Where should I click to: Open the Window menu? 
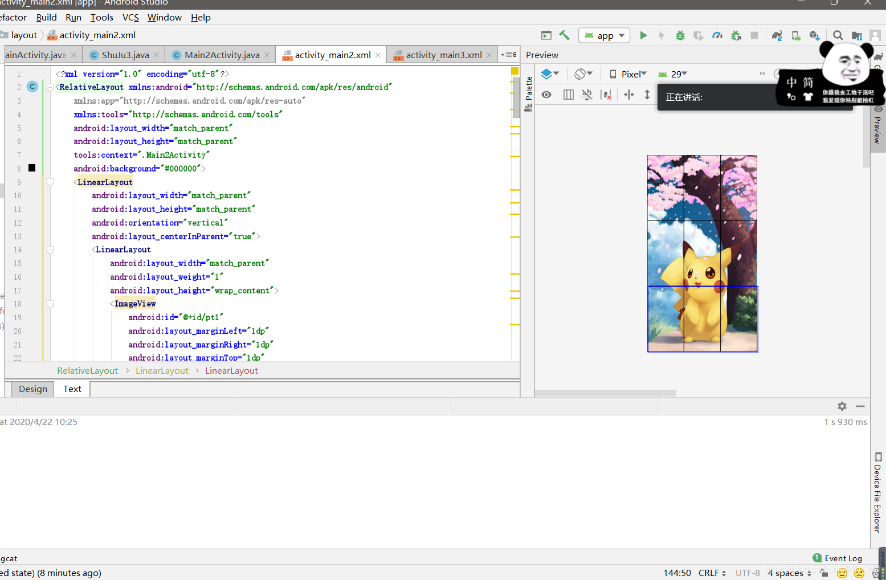tap(165, 18)
